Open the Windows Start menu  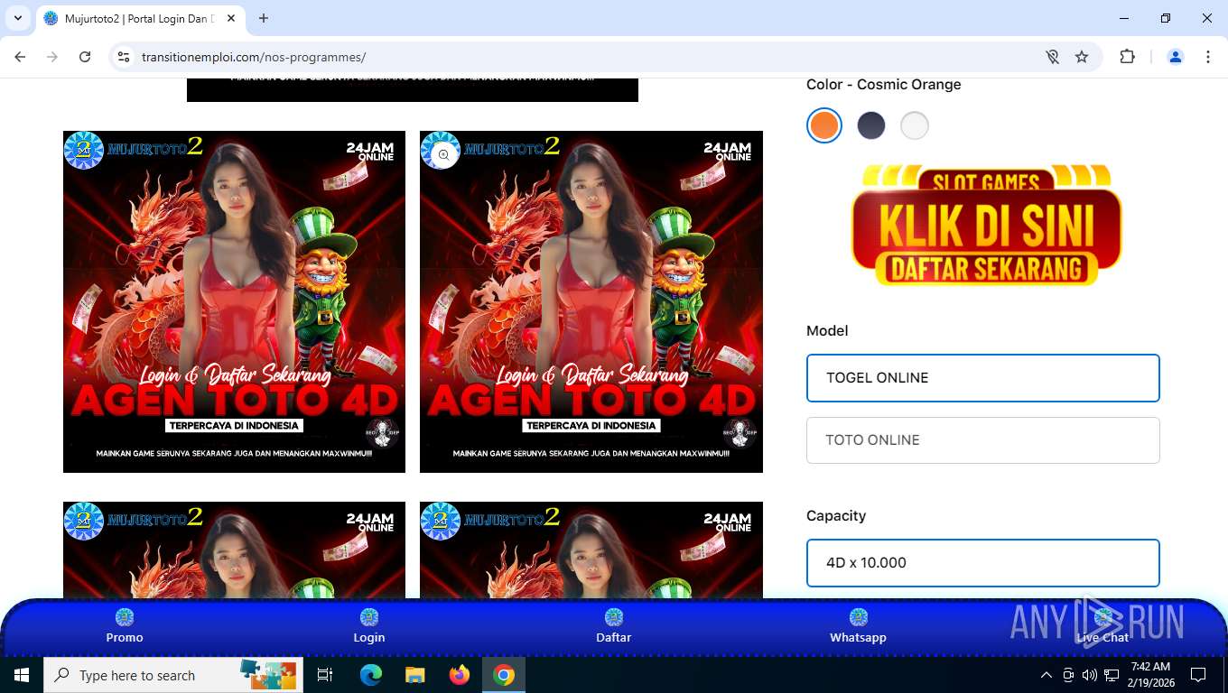[x=22, y=675]
